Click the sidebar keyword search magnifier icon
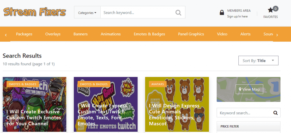 pyautogui.click(x=276, y=113)
